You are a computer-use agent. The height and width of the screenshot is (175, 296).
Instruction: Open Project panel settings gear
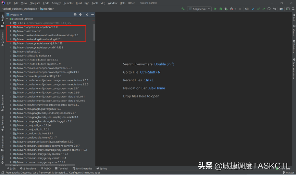coord(87,14)
